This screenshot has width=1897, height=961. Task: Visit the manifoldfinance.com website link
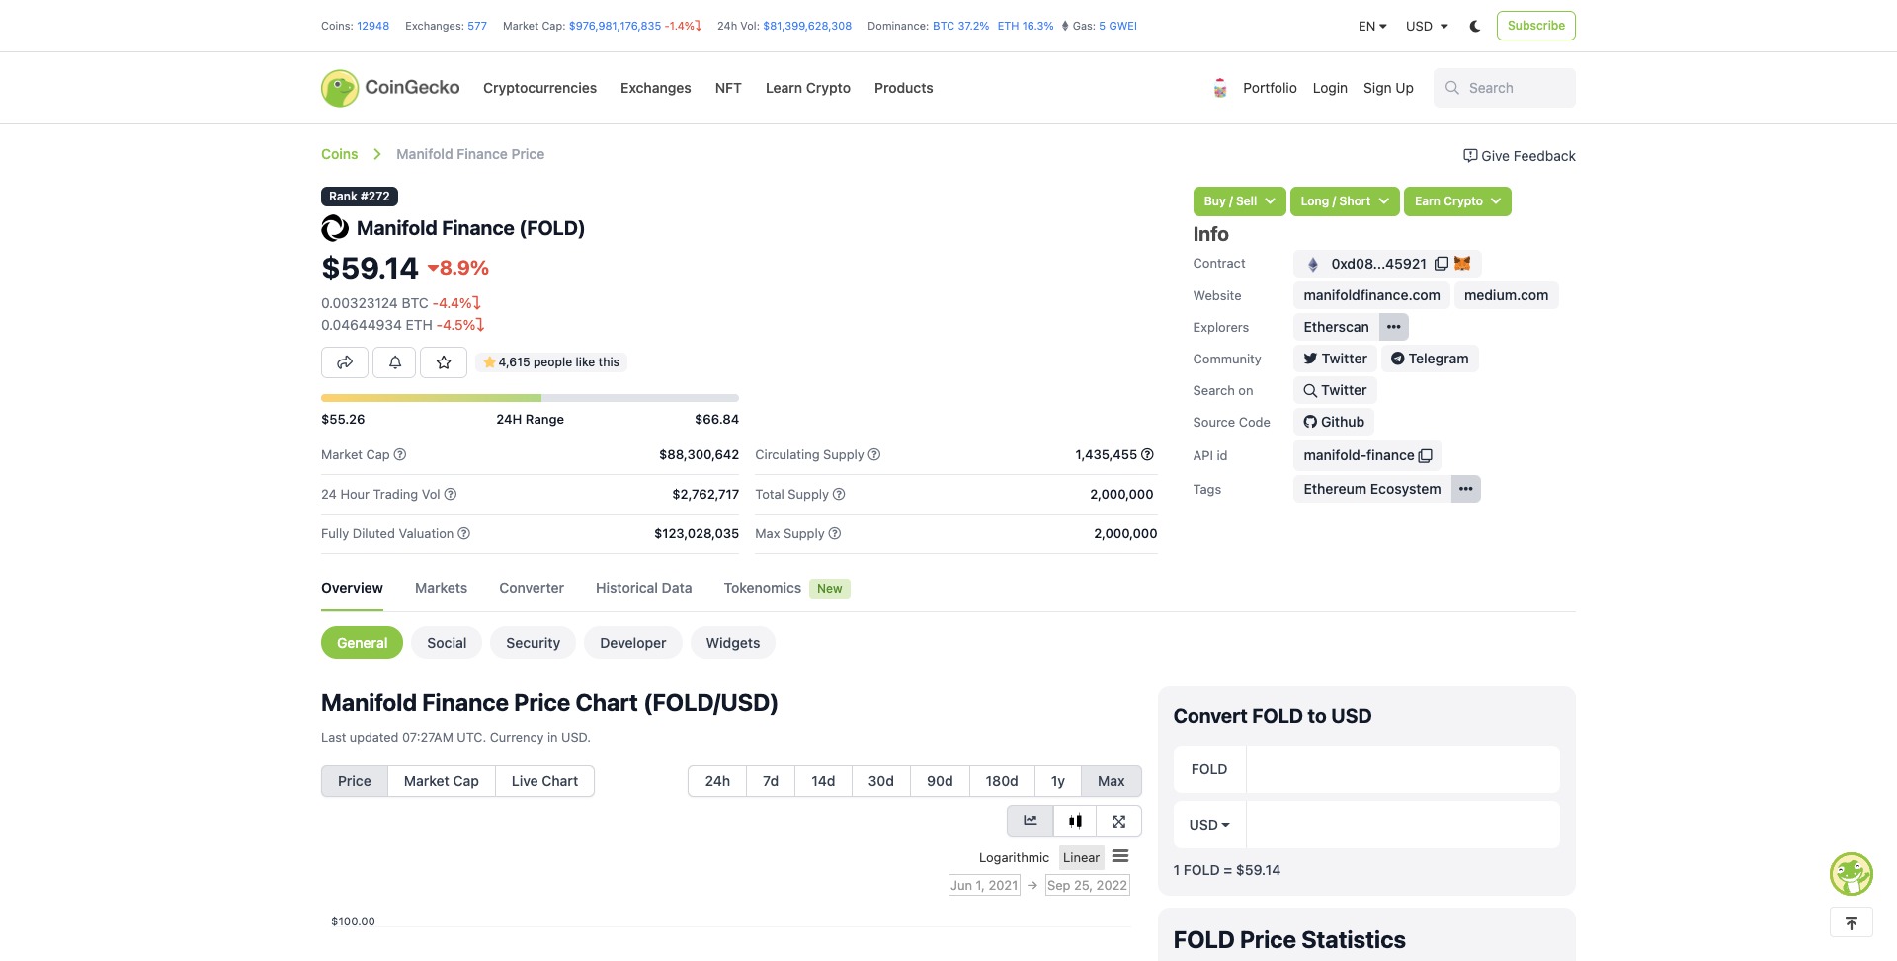click(1371, 295)
